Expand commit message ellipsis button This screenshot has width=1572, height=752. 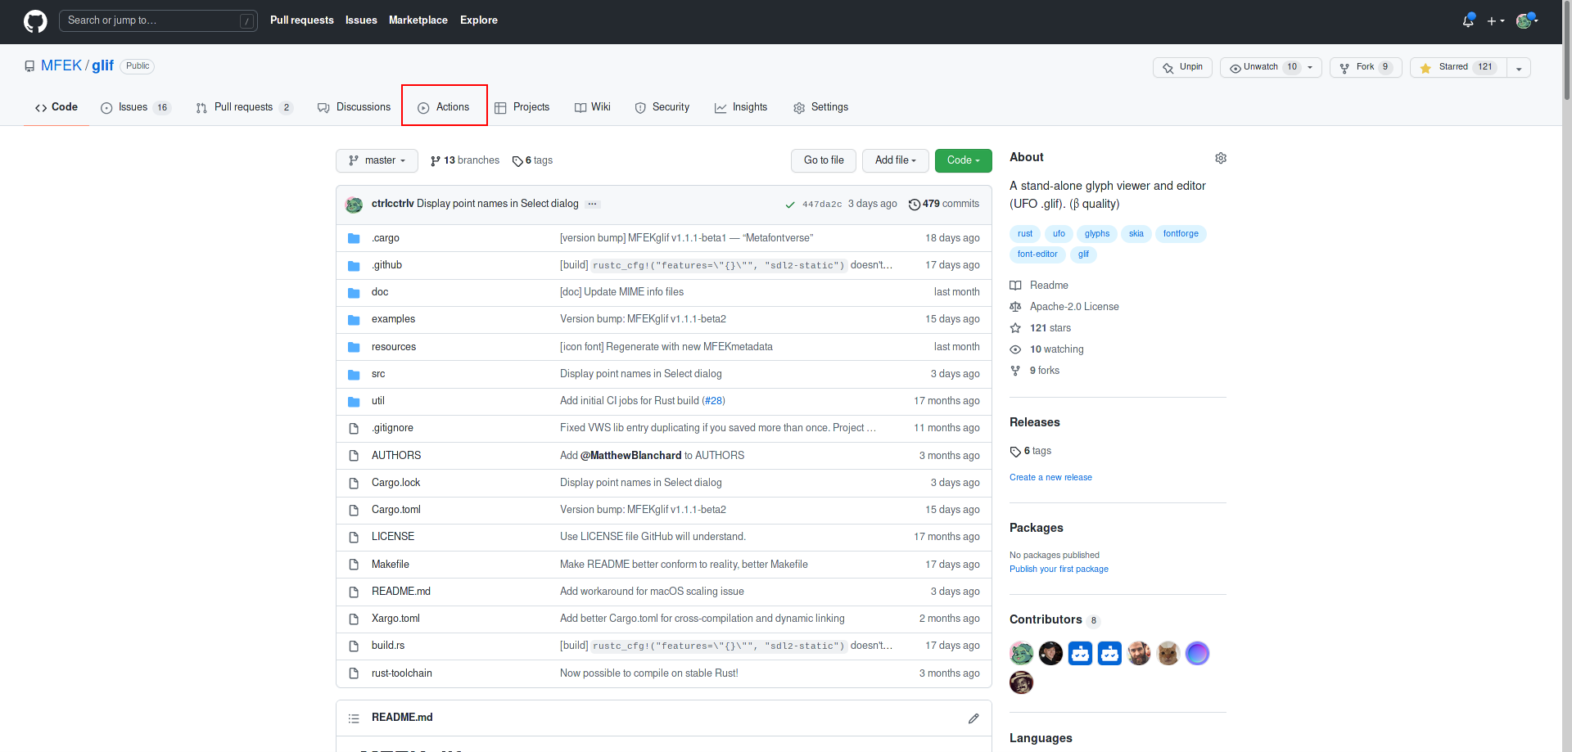click(593, 204)
